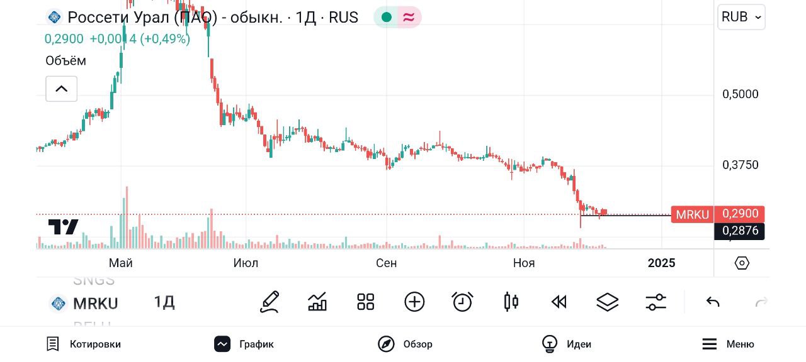
Task: Open the candlestick chart type icon
Action: tap(511, 302)
